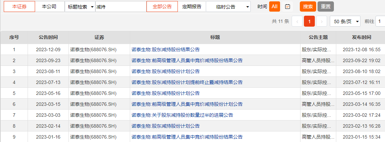Go to next page arrow
Image resolution: width=385 pixels, height=142 pixels.
click(321, 22)
